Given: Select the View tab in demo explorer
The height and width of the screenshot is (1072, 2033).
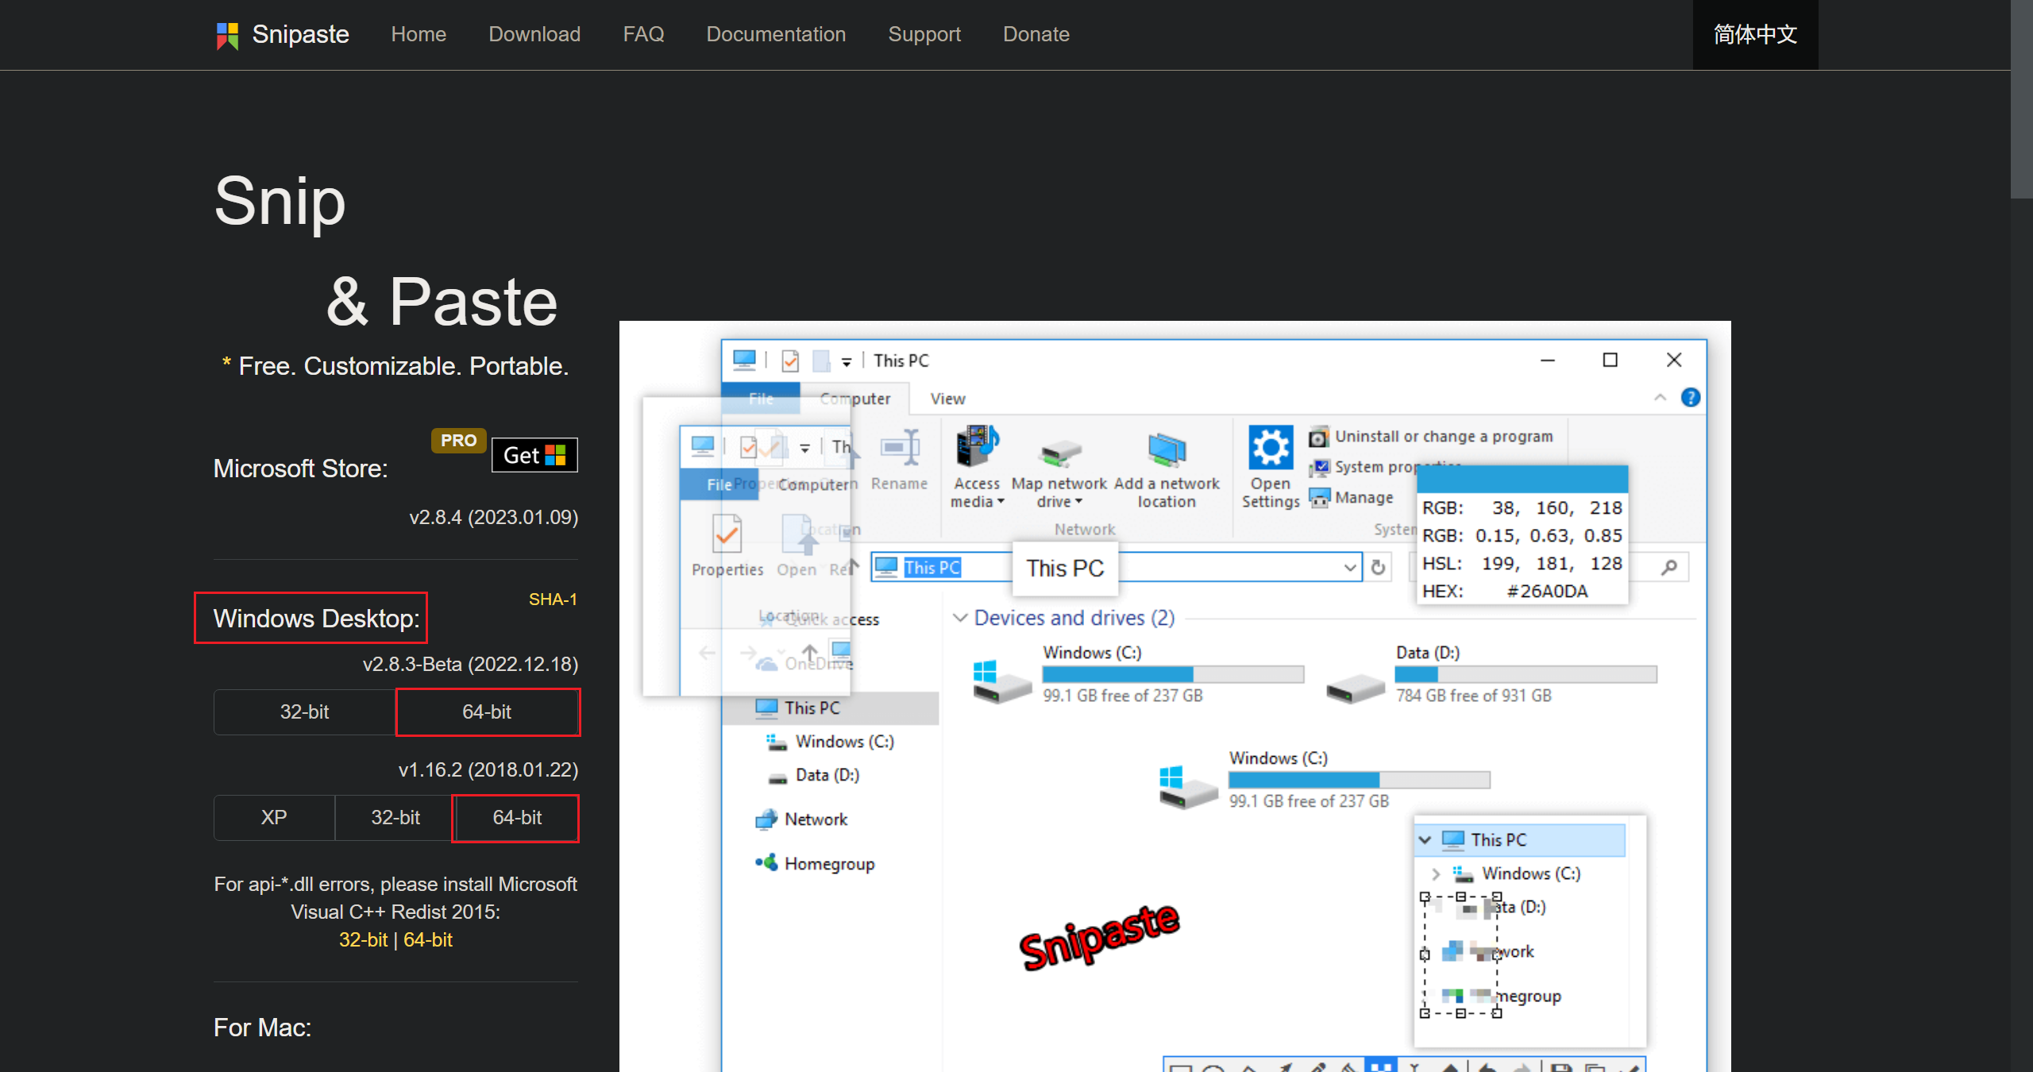Looking at the screenshot, I should [947, 399].
